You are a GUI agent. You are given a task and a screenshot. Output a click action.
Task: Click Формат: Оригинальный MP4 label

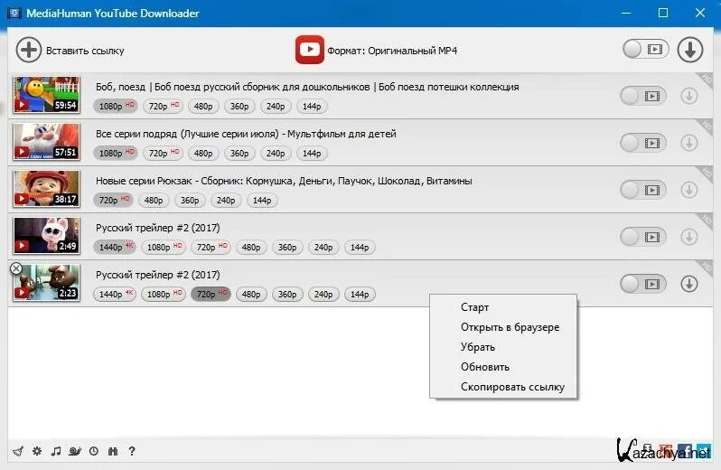click(x=392, y=51)
